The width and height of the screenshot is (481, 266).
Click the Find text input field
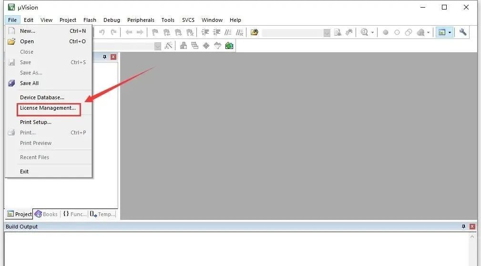point(292,33)
